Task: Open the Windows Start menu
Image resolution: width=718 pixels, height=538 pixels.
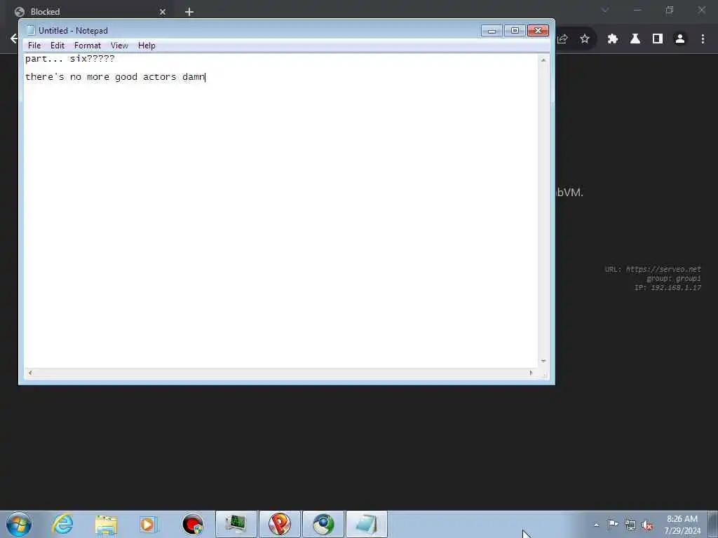Action: pos(19,524)
